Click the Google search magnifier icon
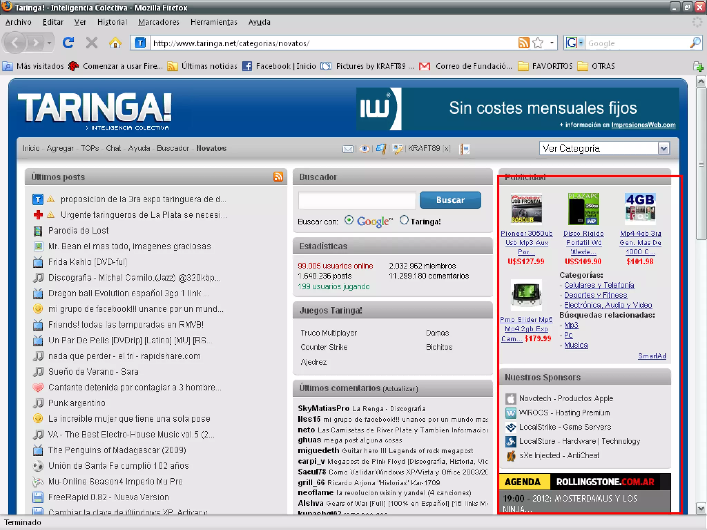707x530 pixels. click(695, 43)
